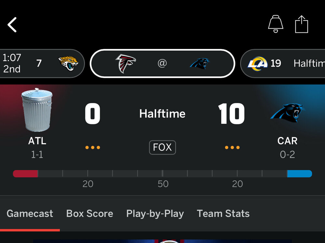Tap the Rams logo in the scoreboard strip
The height and width of the screenshot is (243, 325).
click(x=257, y=63)
